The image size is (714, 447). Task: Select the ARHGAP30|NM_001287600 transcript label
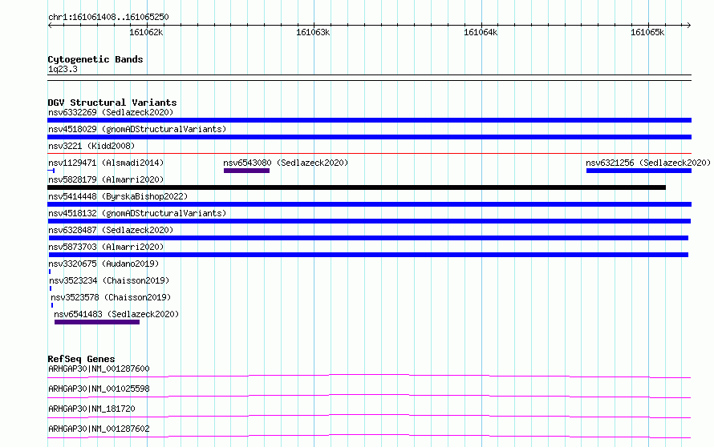[99, 368]
